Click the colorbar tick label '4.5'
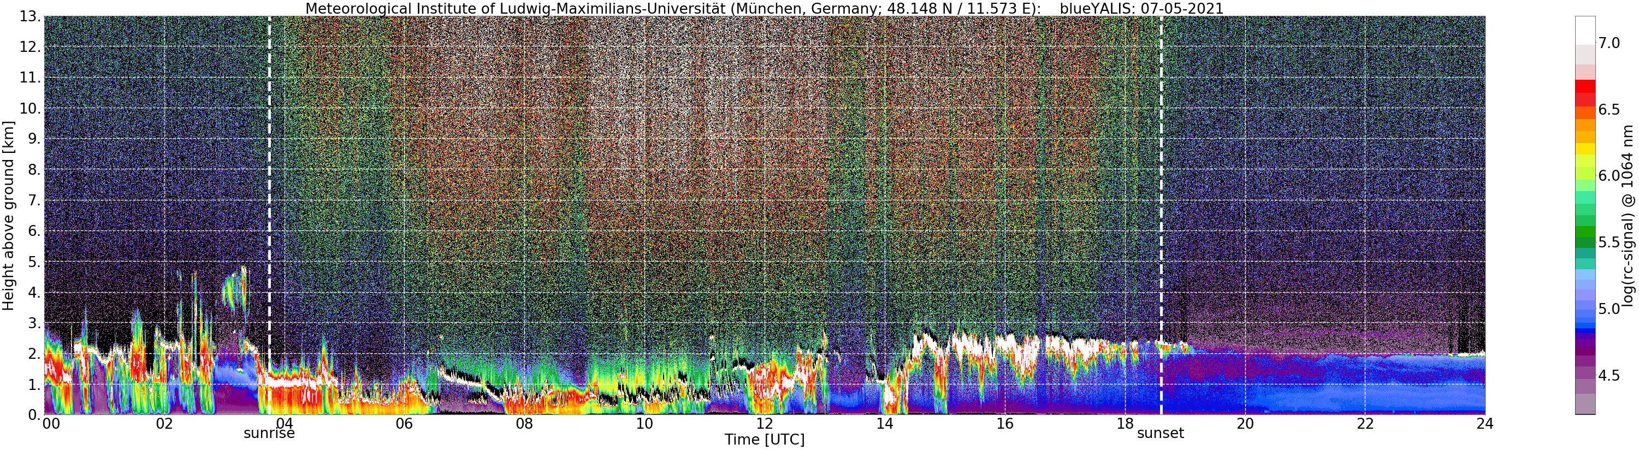1639x450 pixels. pos(1608,376)
